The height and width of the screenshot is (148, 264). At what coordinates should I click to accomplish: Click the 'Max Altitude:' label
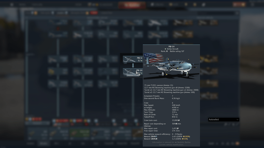point(150,110)
